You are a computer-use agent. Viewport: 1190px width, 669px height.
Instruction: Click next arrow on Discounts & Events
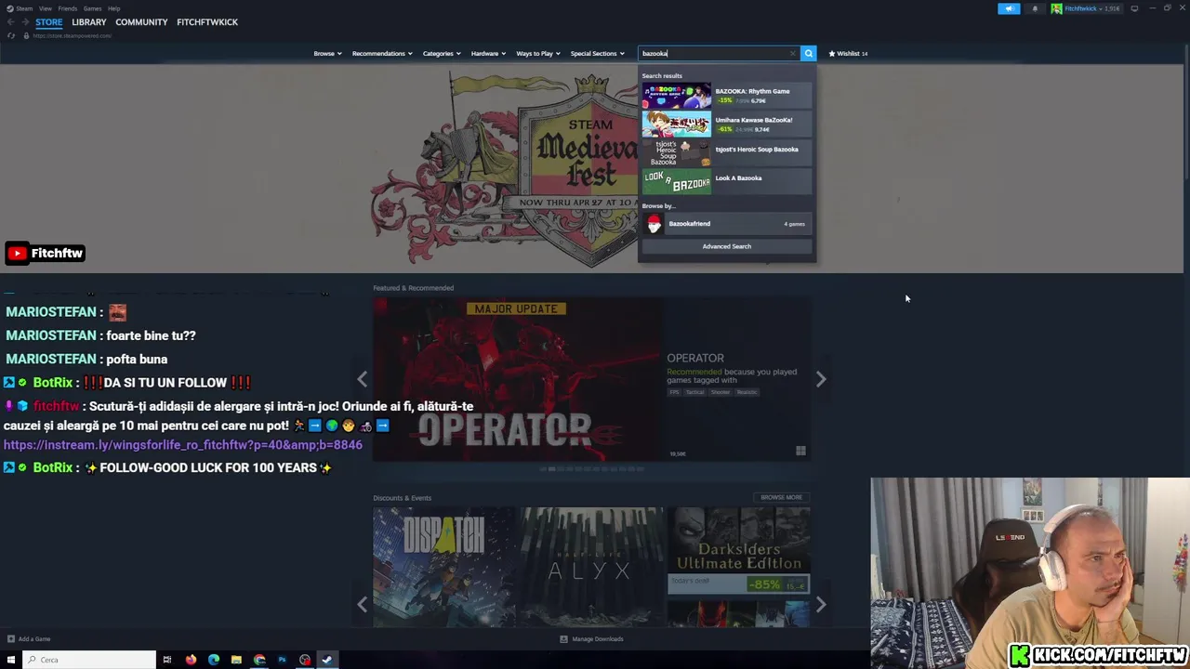[821, 605]
